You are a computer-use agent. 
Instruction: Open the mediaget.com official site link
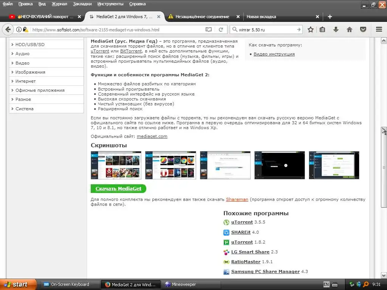point(152,136)
